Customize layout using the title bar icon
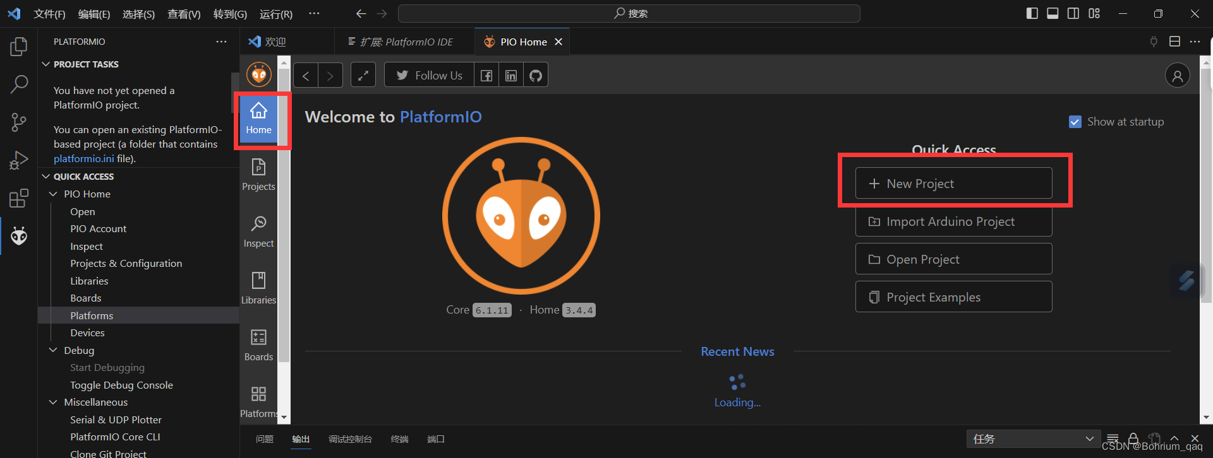The width and height of the screenshot is (1213, 458). click(x=1094, y=13)
